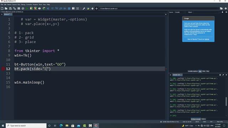This screenshot has height=128, width=228.
Task: Click the working directory path field
Action: point(159,9)
